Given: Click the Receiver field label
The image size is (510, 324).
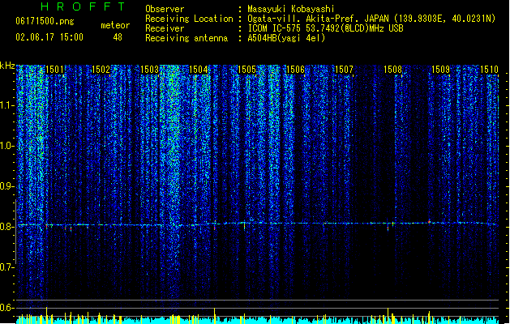Looking at the screenshot, I should point(165,28).
